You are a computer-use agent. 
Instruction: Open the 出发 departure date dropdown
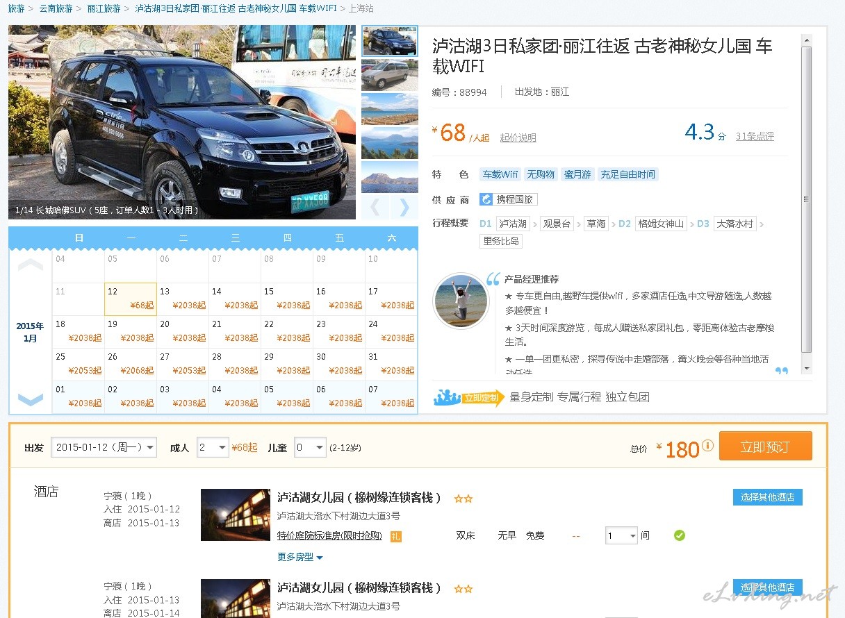104,447
